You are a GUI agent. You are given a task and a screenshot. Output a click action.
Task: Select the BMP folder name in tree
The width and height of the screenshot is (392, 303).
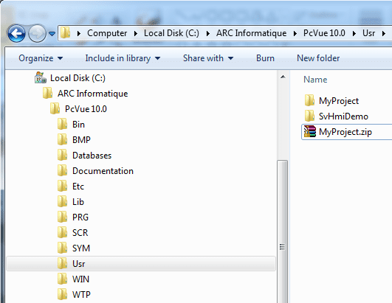point(81,140)
